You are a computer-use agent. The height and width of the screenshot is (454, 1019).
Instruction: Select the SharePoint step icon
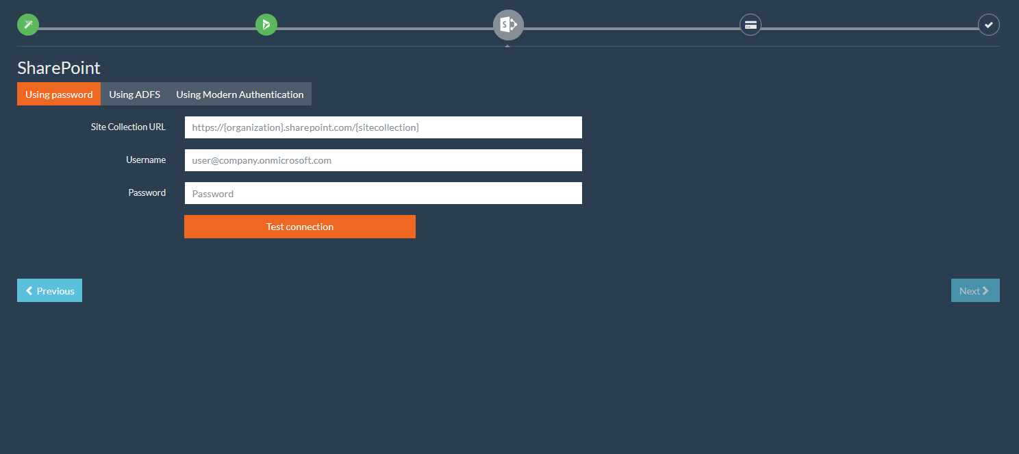(508, 25)
